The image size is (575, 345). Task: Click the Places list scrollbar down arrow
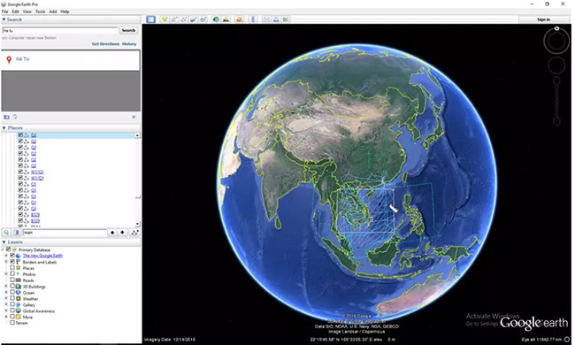point(137,224)
